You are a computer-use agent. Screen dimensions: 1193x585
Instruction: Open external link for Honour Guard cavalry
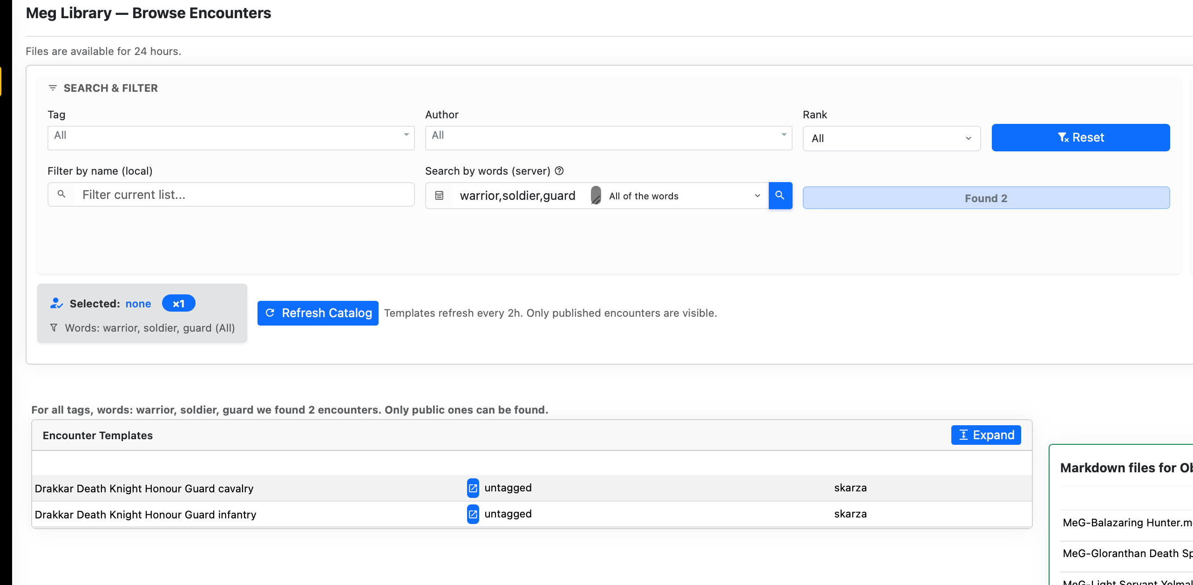click(473, 488)
